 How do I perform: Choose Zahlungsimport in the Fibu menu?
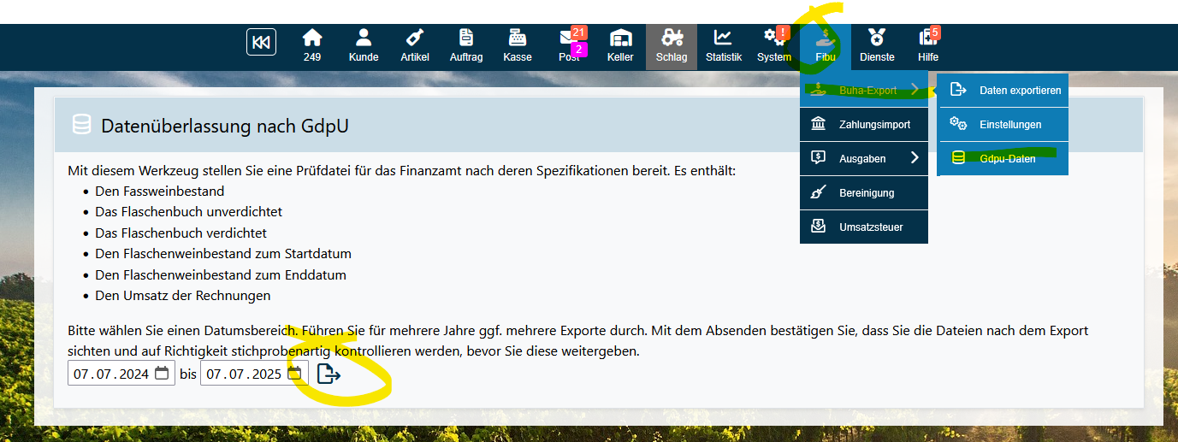click(864, 124)
